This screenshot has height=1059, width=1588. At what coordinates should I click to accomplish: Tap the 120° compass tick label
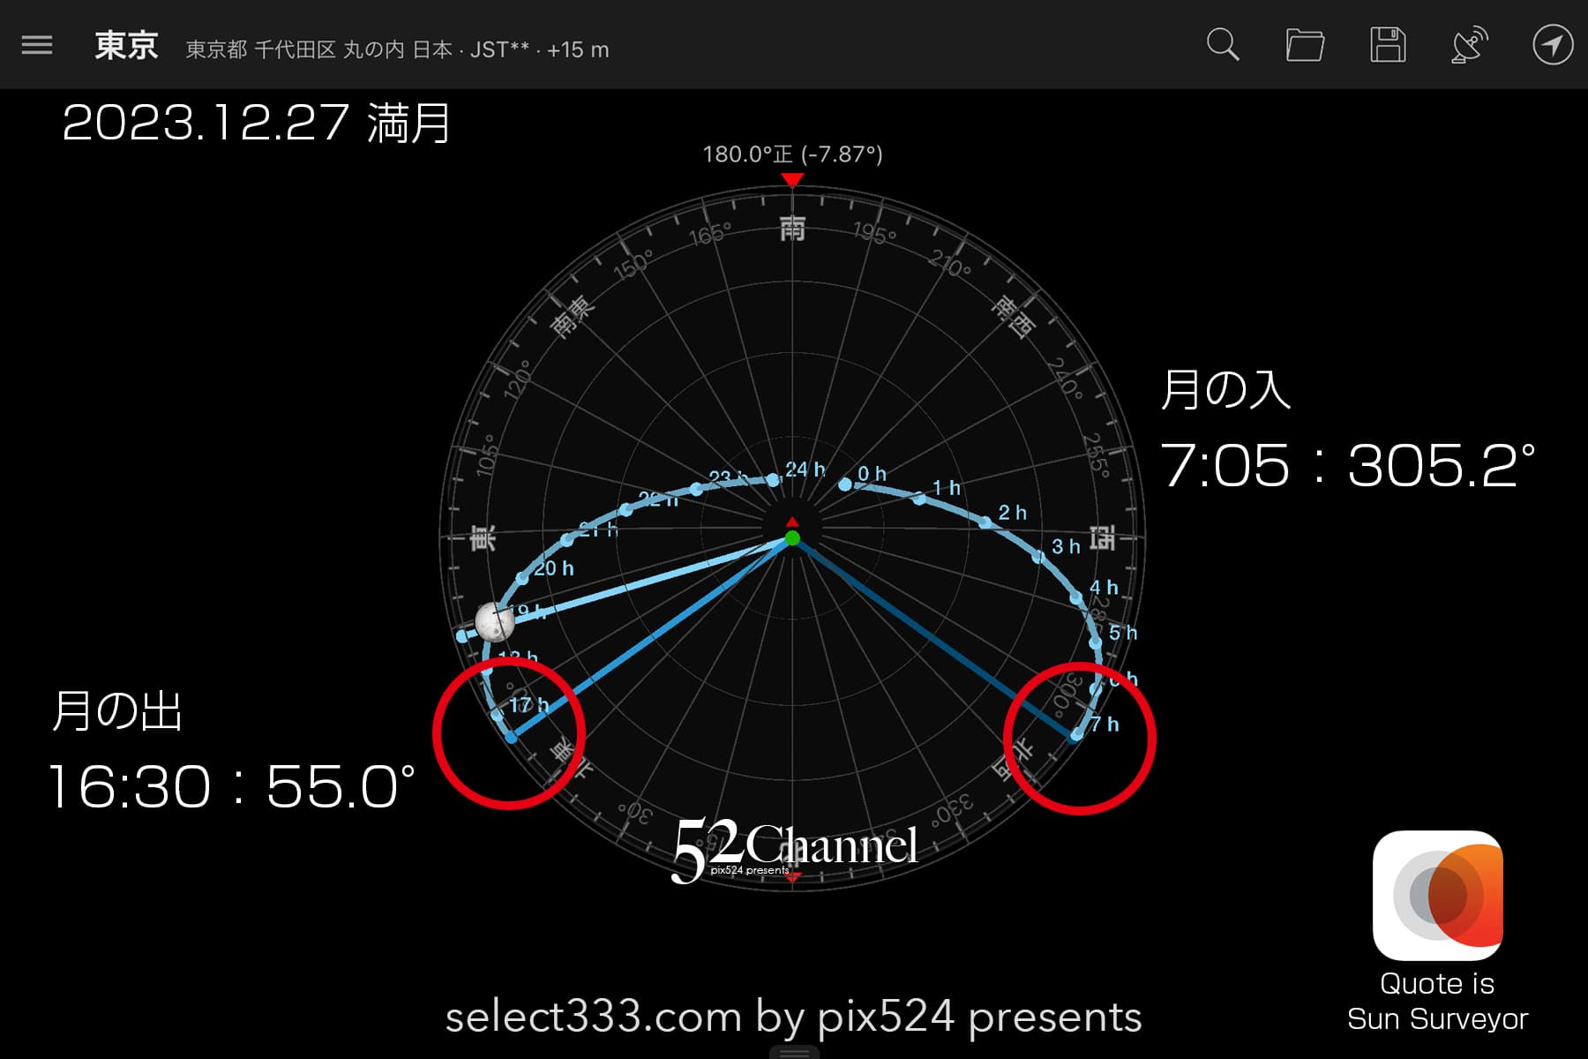click(x=518, y=379)
